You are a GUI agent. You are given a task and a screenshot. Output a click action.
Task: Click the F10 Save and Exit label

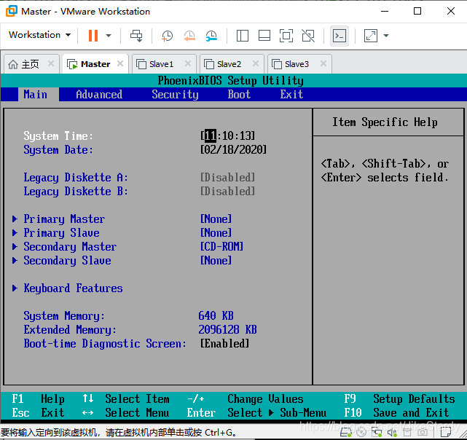tap(396, 413)
